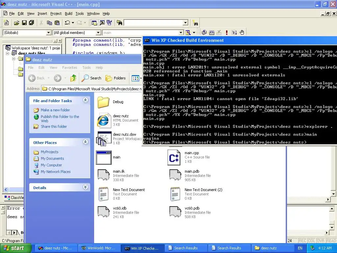Open the undo history dropdown arrow
Image resolution: width=337 pixels, height=253 pixels.
(73, 23)
